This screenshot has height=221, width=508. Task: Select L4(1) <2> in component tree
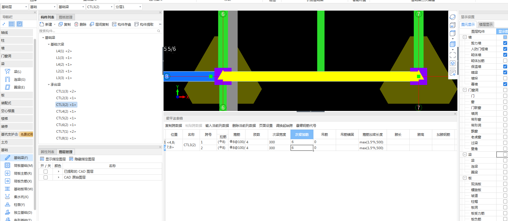click(x=64, y=51)
